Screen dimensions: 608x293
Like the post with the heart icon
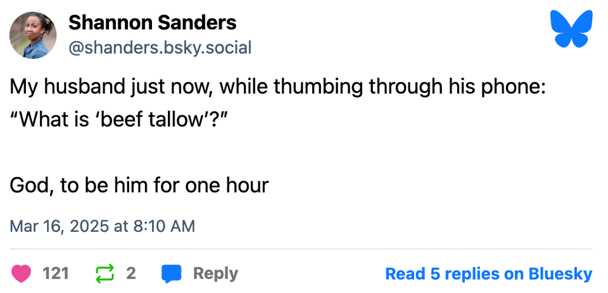22,273
